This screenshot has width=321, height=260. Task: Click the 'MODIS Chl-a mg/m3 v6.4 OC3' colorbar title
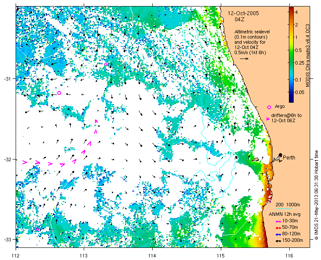click(x=307, y=55)
